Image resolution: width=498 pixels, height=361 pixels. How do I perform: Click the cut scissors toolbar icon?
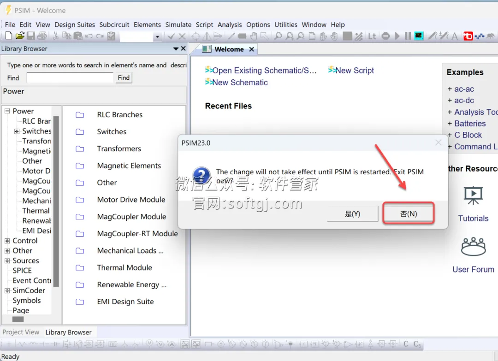pyautogui.click(x=56, y=36)
